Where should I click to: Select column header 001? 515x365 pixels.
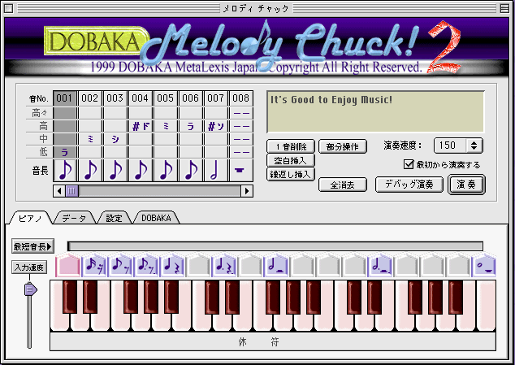pos(65,98)
